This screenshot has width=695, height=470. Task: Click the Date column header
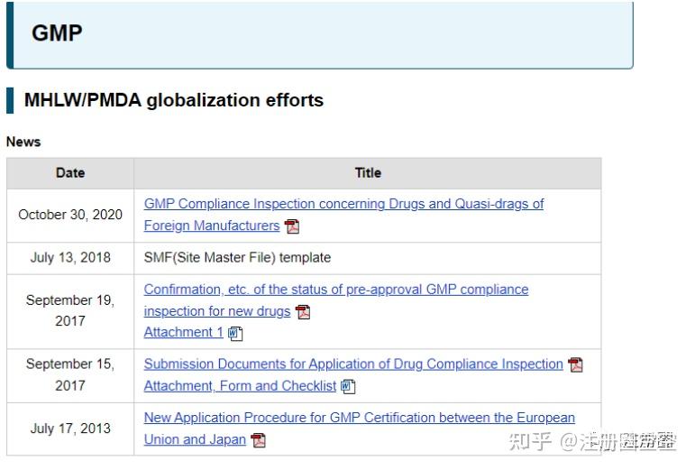click(x=70, y=173)
